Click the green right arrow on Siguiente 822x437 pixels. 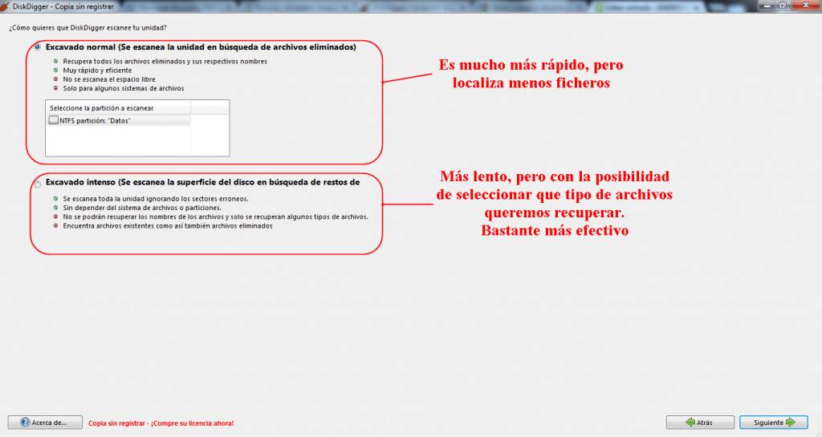coord(791,423)
